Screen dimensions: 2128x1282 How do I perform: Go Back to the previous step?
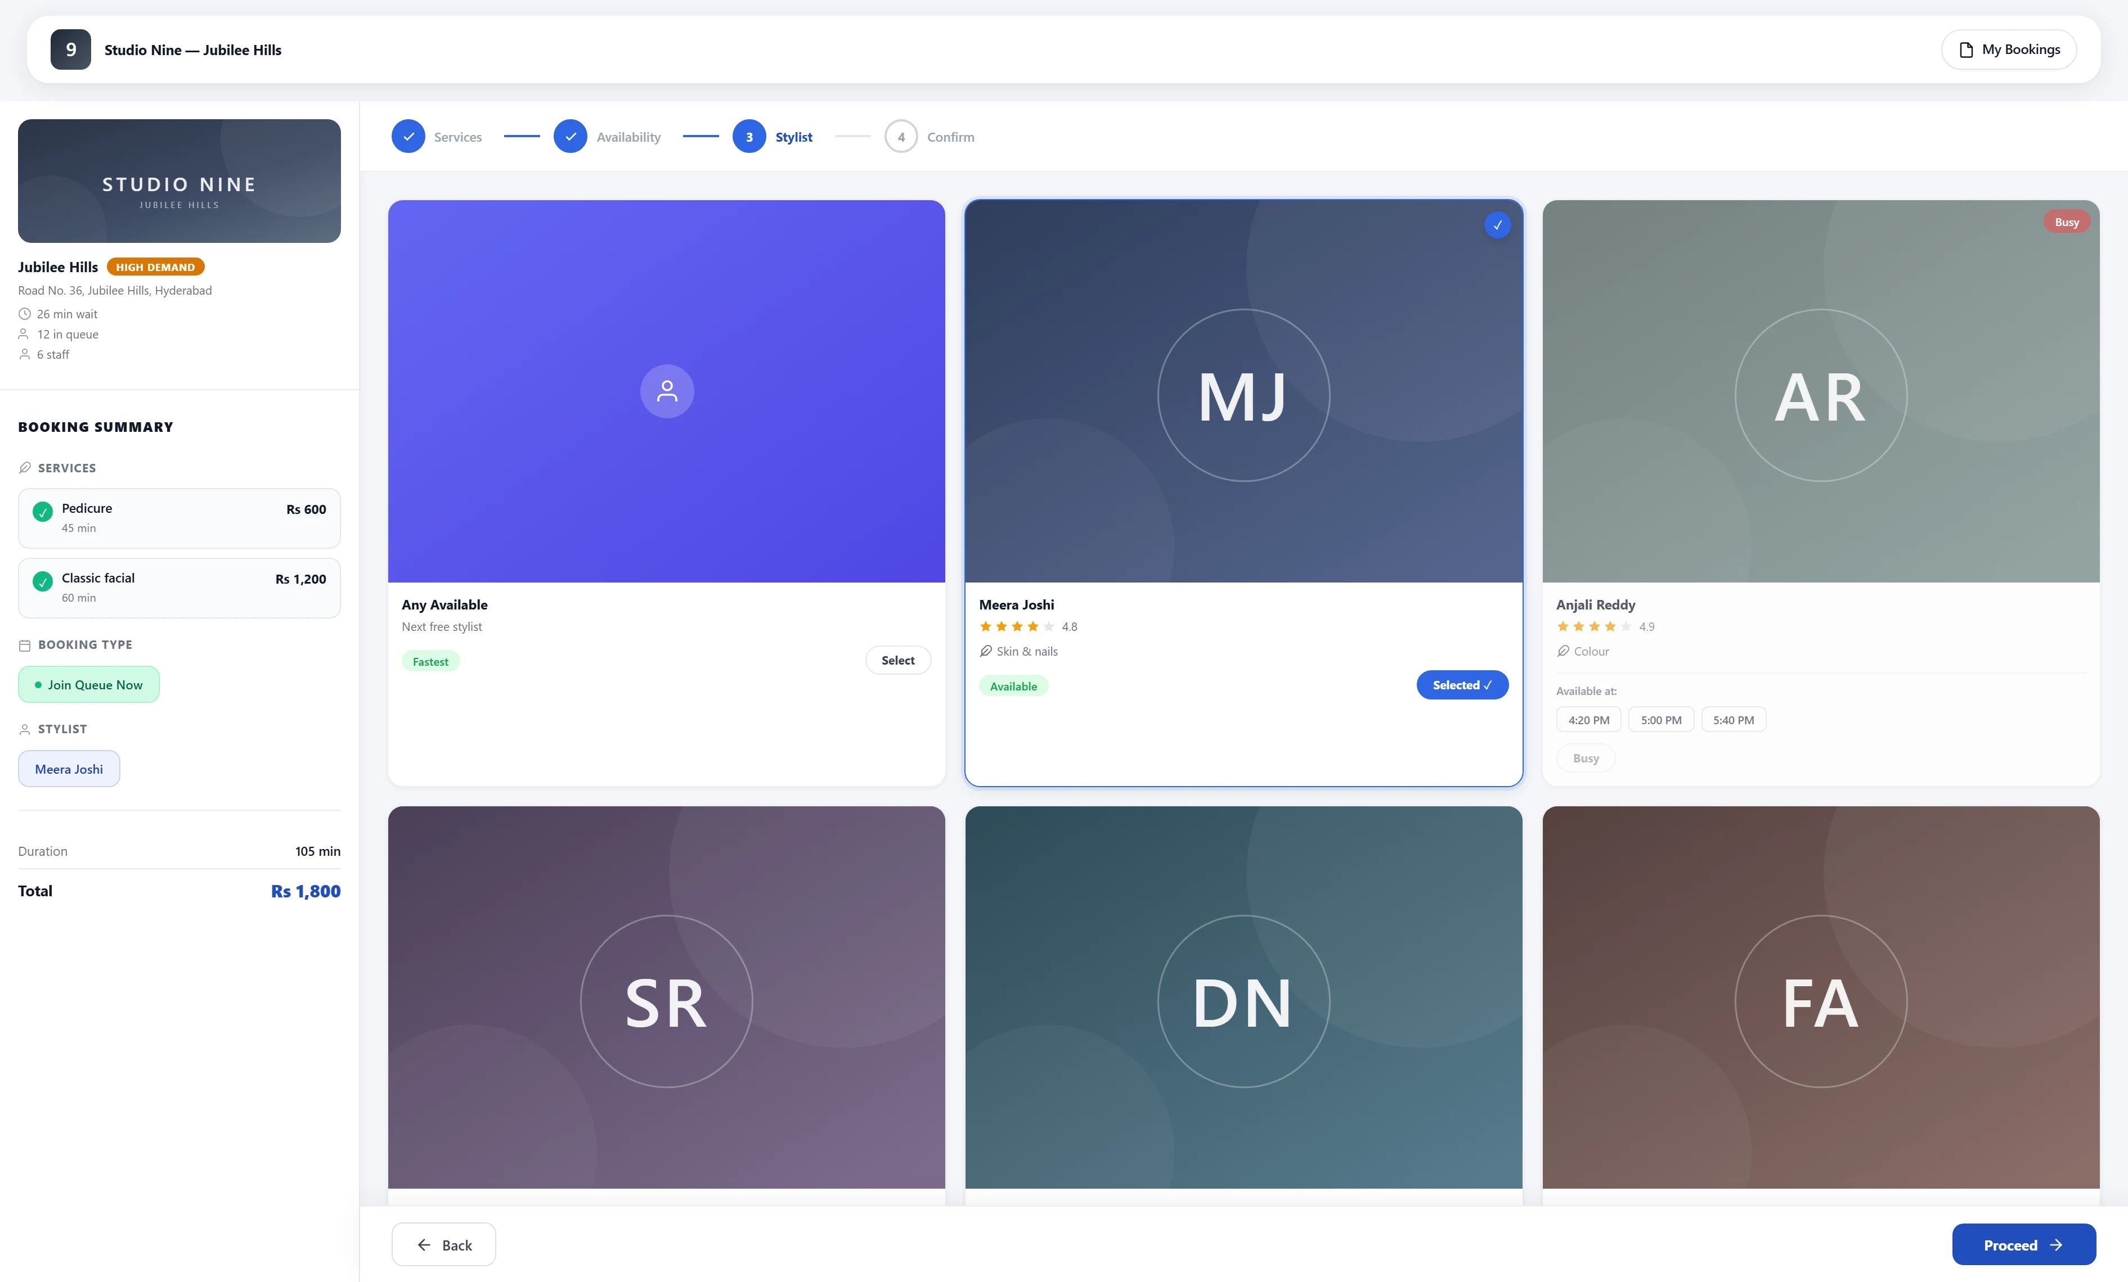pyautogui.click(x=444, y=1244)
